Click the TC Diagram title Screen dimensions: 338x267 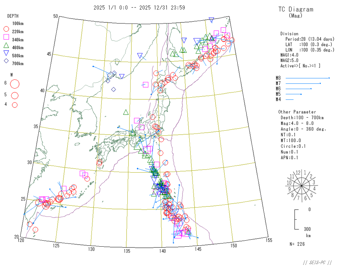[296, 10]
